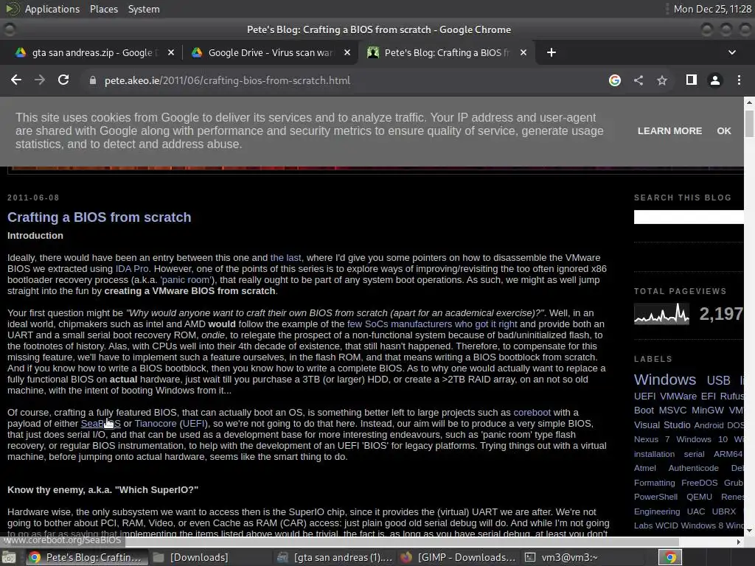Open the VMWare label
Viewport: 755px width, 566px height.
click(678, 396)
